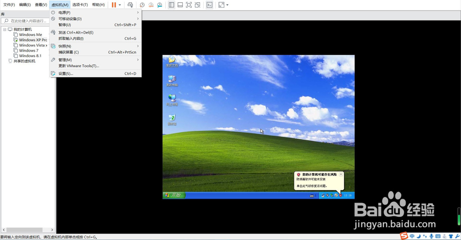Open the 编辑(E) menu
Screen dimensions: 461x240
pos(25,5)
